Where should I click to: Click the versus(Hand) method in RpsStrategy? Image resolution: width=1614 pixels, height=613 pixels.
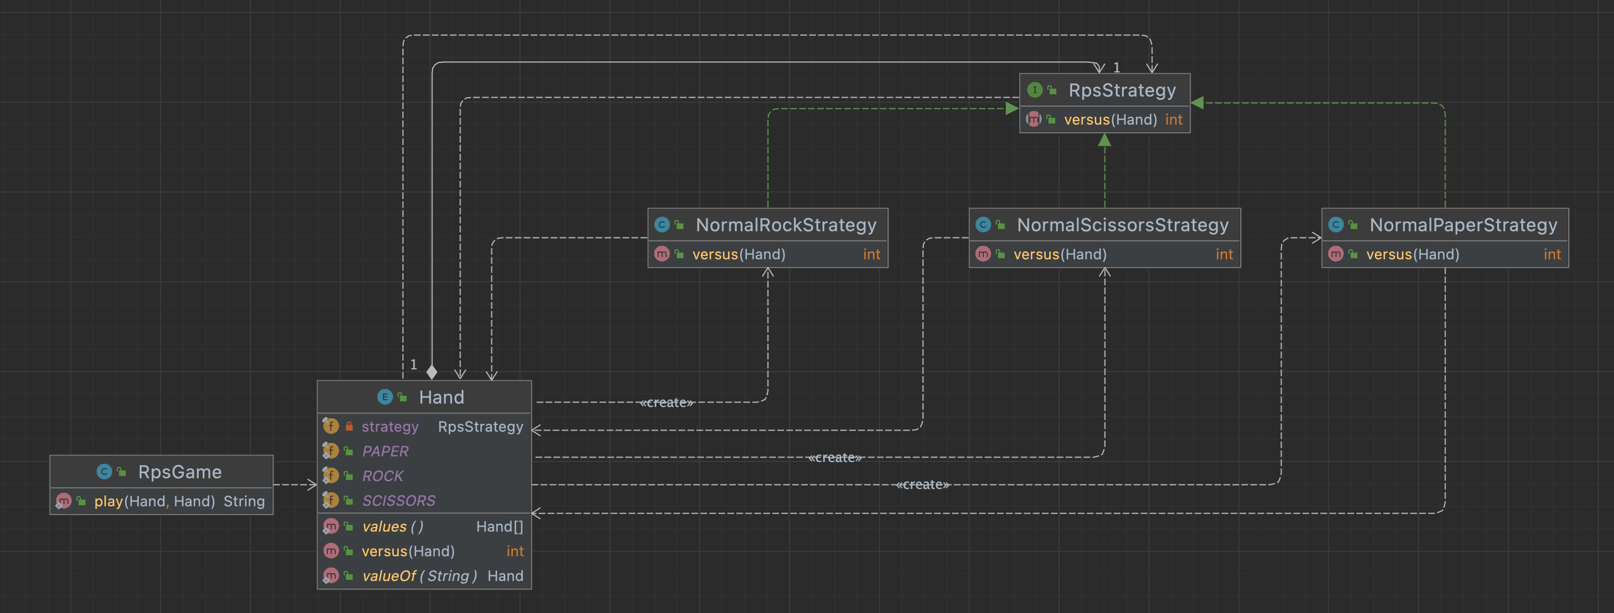click(x=1110, y=120)
